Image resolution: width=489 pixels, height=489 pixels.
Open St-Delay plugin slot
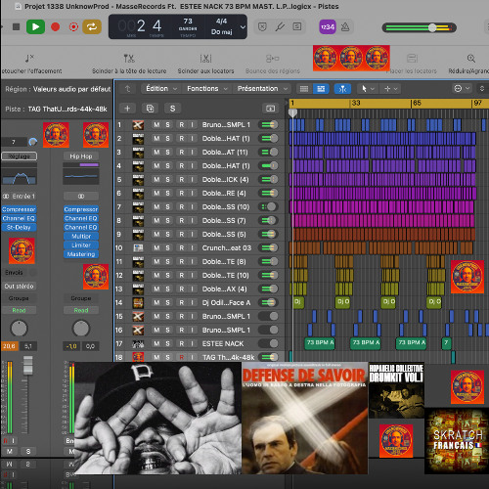tap(19, 227)
